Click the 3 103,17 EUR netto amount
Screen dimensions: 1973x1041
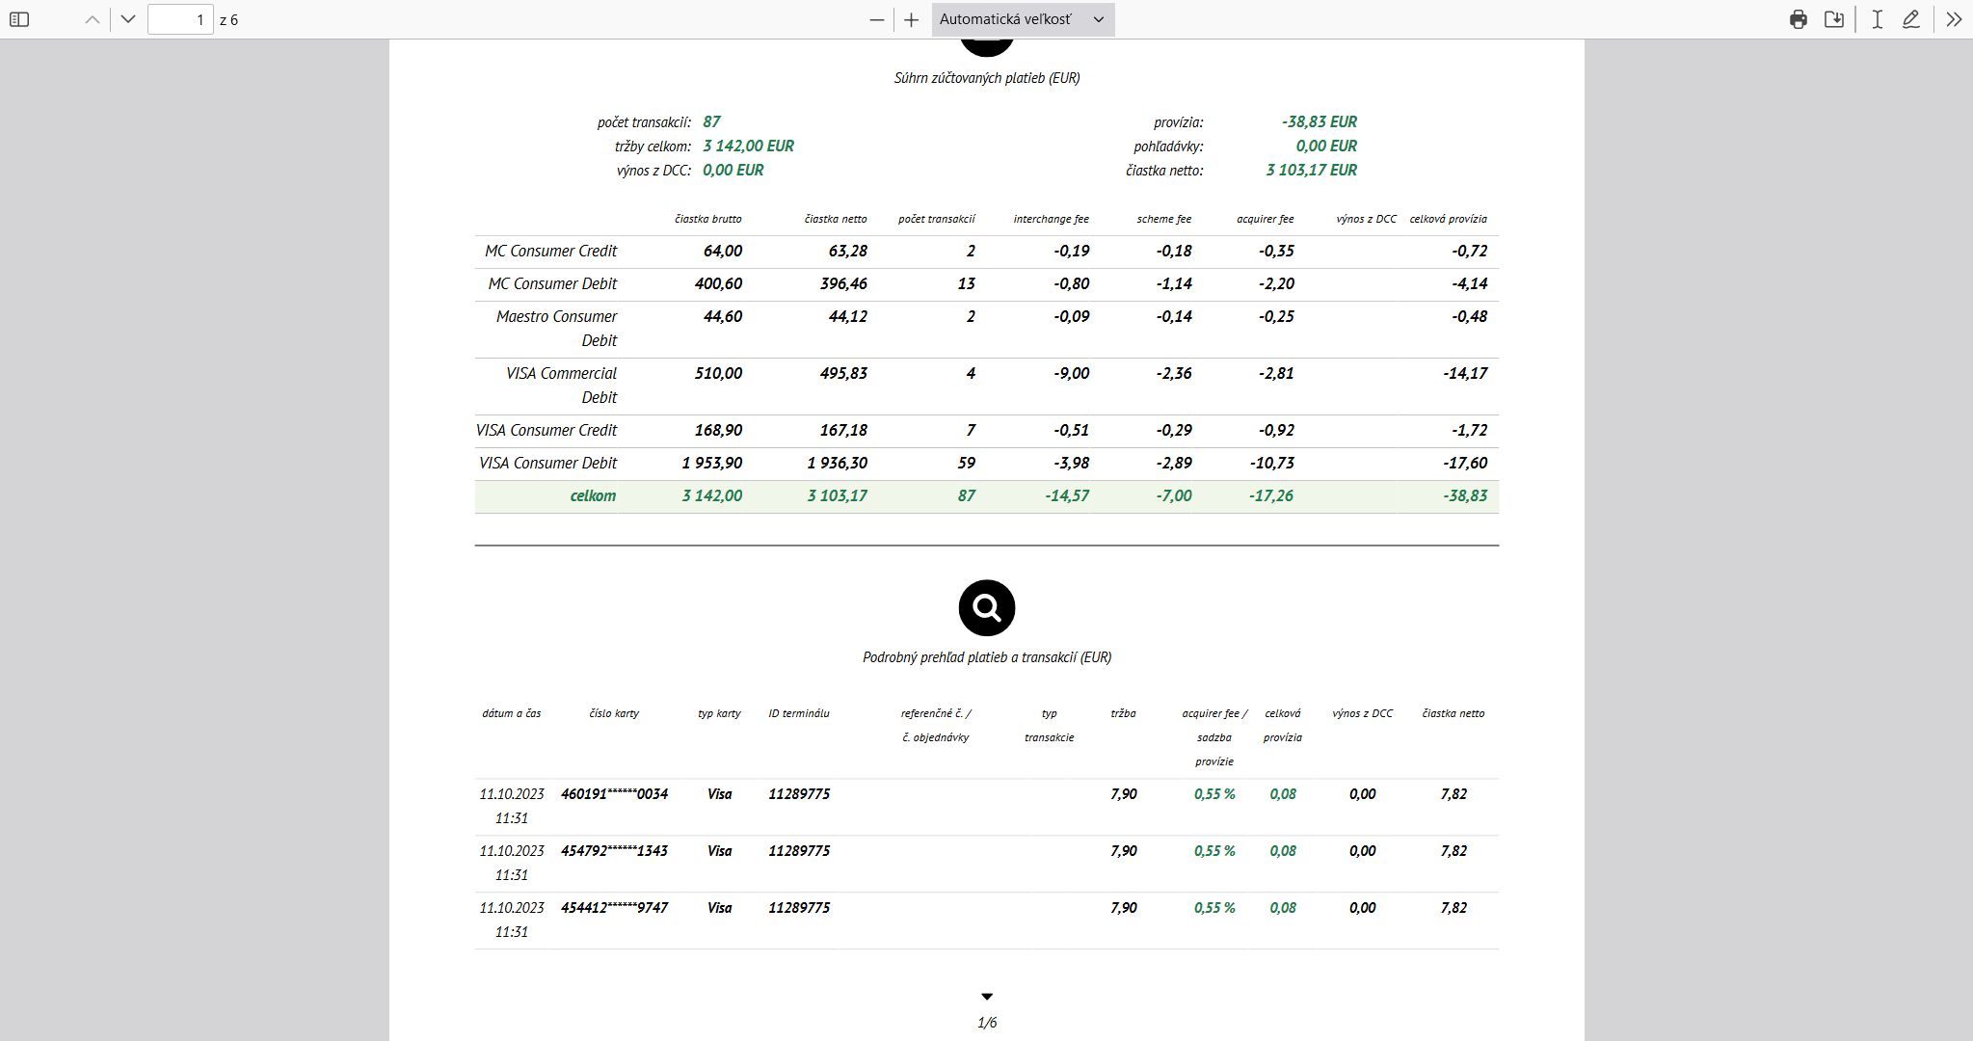click(x=1311, y=171)
